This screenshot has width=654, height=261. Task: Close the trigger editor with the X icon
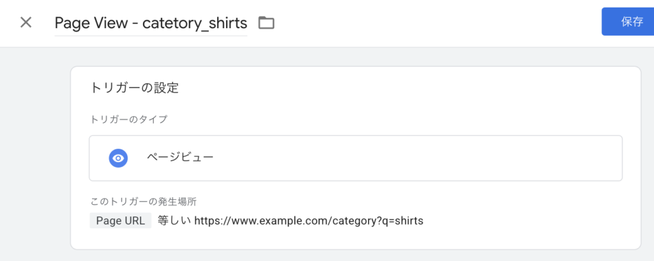(26, 22)
